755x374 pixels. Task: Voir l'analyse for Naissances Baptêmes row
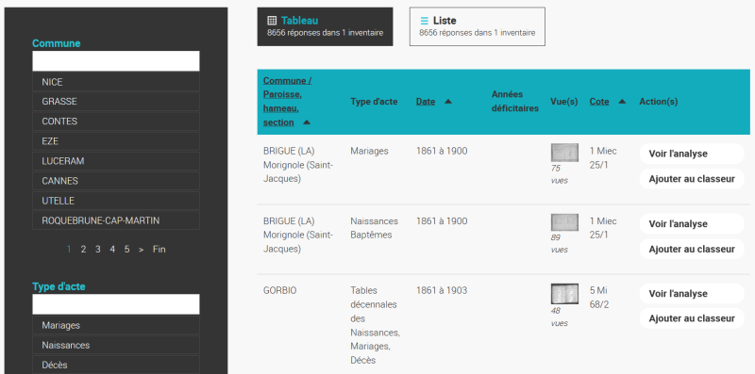(x=692, y=224)
